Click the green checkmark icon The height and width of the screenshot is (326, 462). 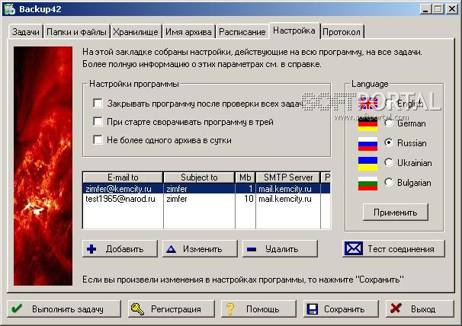pyautogui.click(x=16, y=308)
